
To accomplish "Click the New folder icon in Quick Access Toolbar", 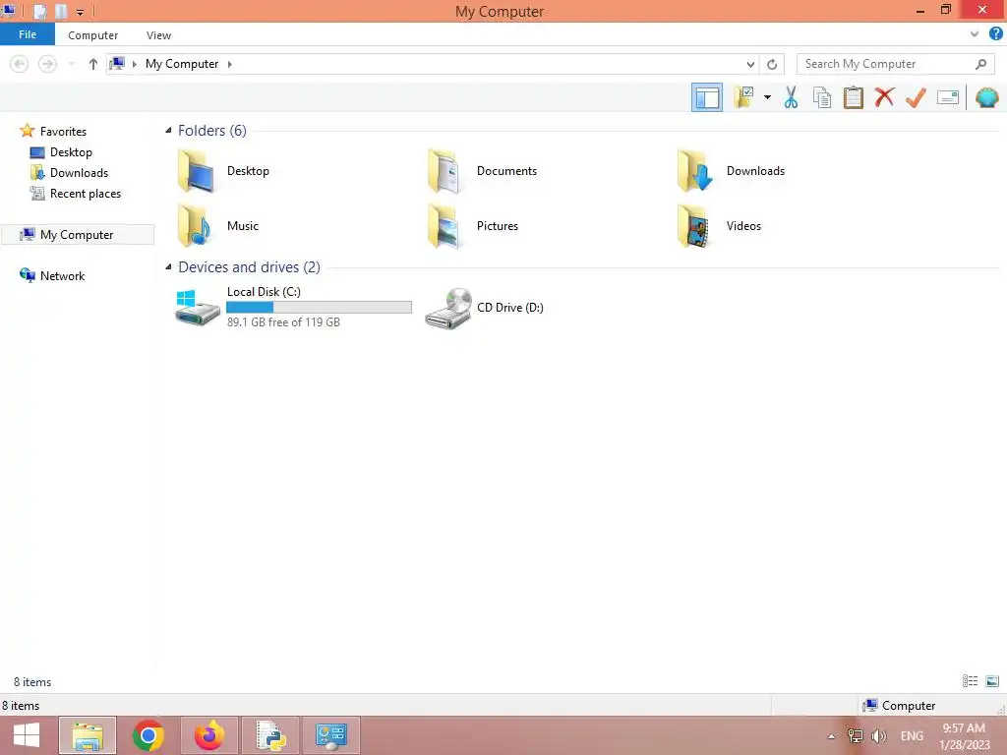I will 61,12.
